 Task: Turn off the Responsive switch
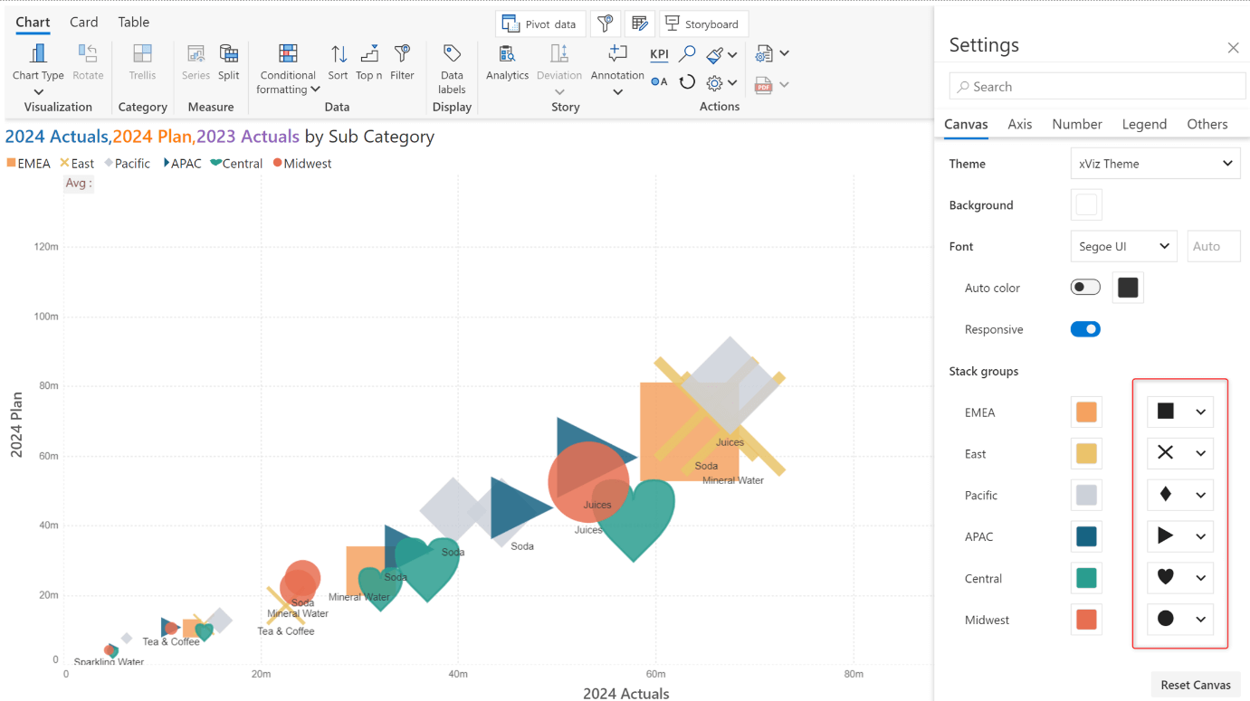tap(1085, 329)
